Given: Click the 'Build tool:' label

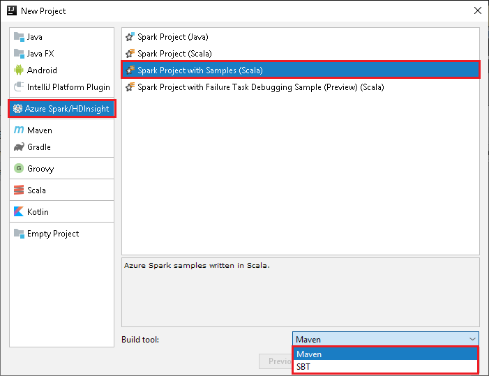Looking at the screenshot, I should click(x=140, y=339).
